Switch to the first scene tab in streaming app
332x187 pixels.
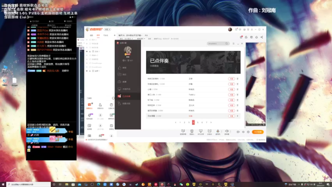tap(91, 35)
